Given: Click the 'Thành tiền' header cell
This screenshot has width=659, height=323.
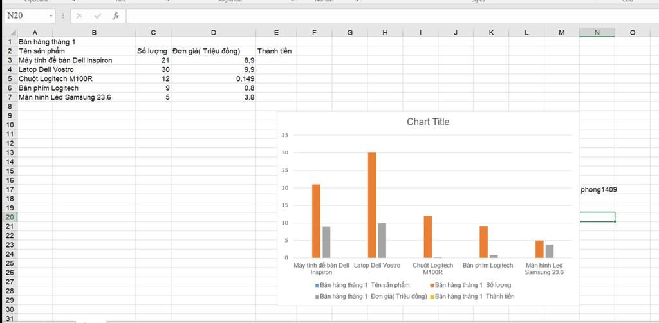Looking at the screenshot, I should (276, 51).
